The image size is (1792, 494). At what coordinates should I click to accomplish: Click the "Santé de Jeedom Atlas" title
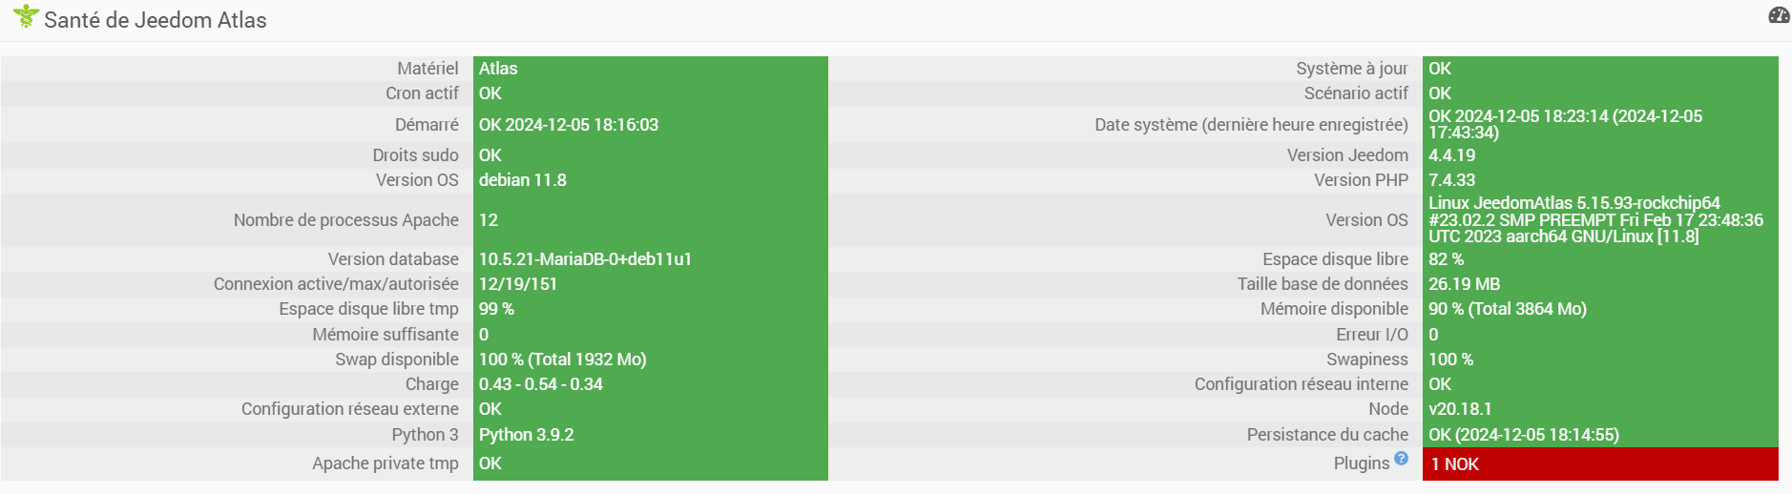[x=156, y=20]
